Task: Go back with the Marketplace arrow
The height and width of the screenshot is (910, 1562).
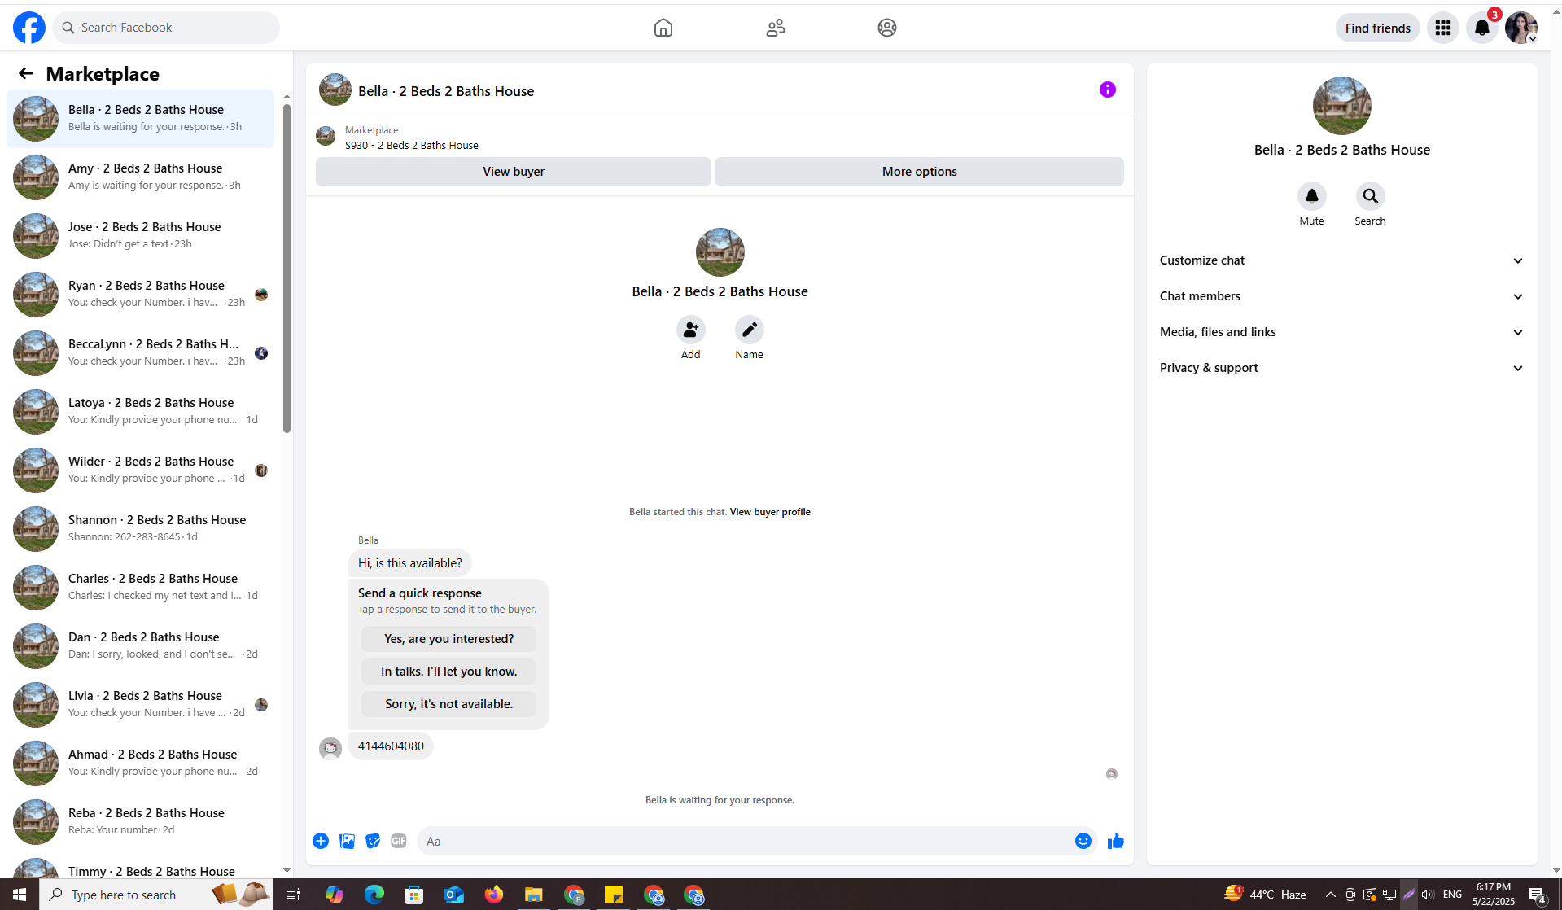Action: [x=26, y=73]
